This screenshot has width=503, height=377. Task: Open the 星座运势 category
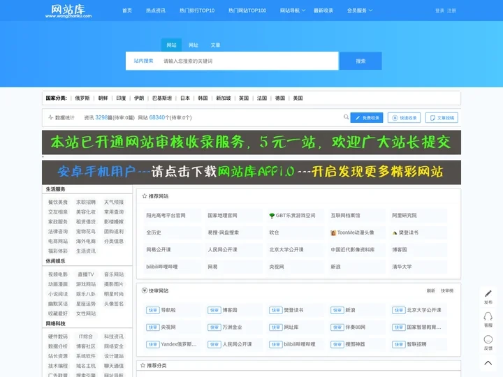coord(86,304)
